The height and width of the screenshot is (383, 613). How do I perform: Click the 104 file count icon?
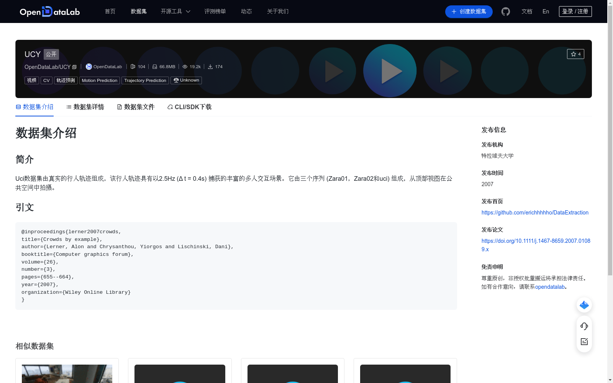point(133,67)
